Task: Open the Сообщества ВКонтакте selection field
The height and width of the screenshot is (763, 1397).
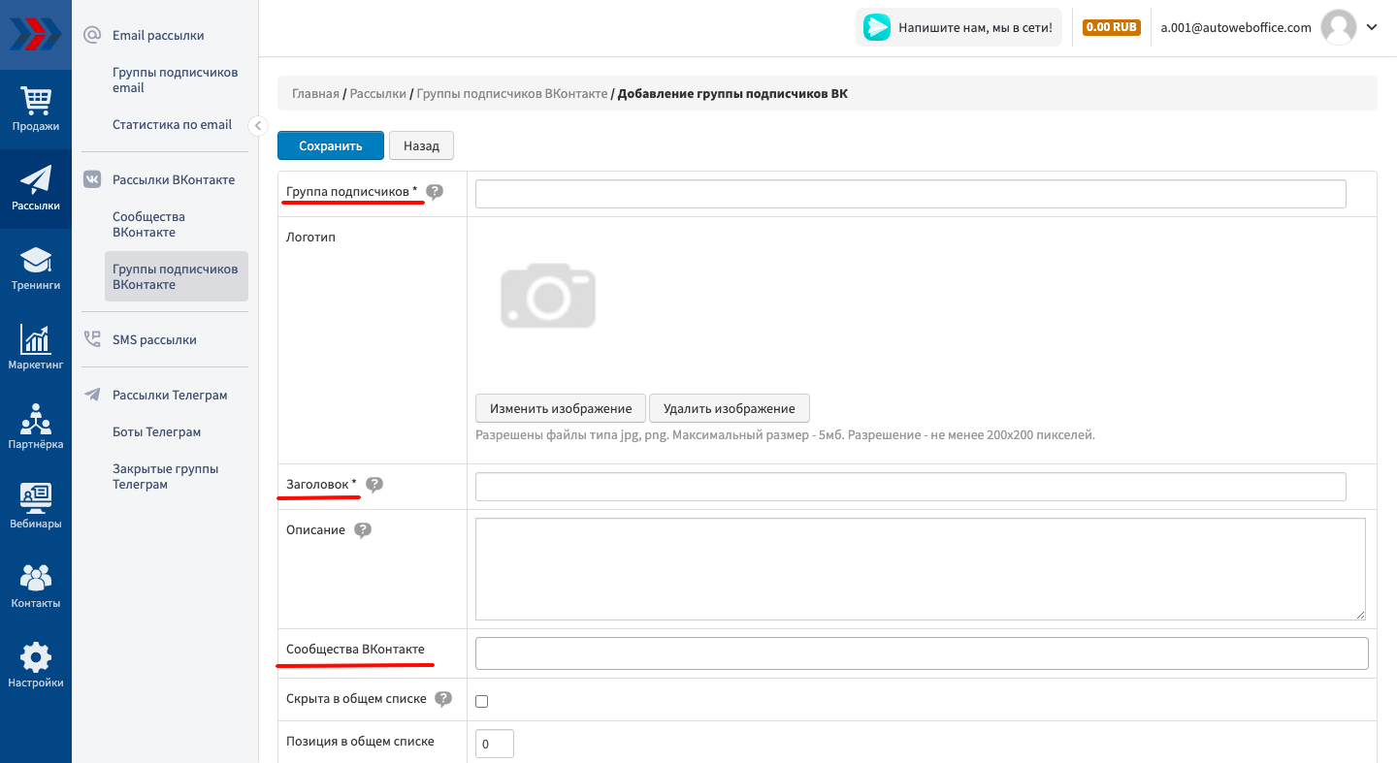Action: point(921,653)
